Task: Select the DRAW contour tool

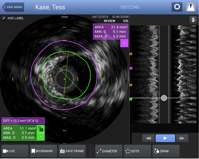Action: click(166, 151)
